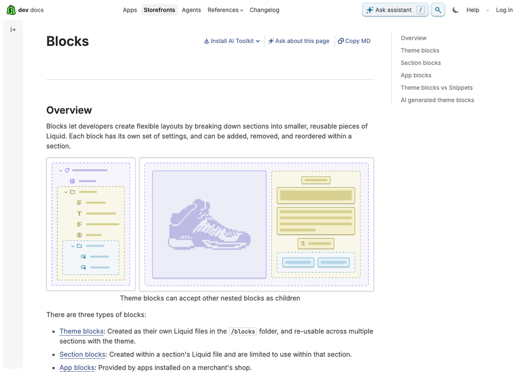The width and height of the screenshot is (529, 372).
Task: Click 'There are three types of blocks' text
Action: [x=96, y=315]
